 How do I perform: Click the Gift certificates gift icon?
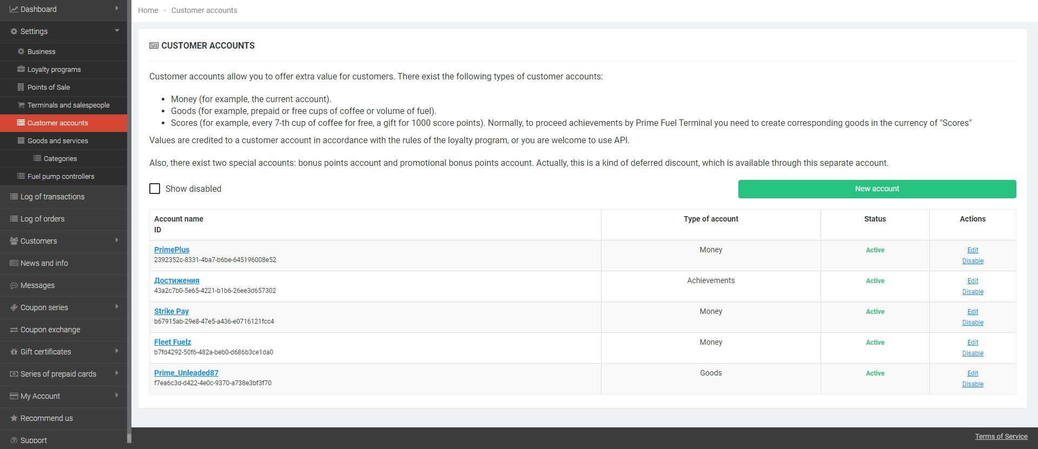click(14, 352)
